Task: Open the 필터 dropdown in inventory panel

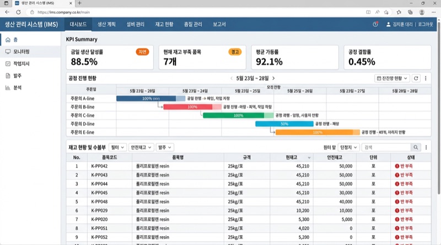Action: click(x=117, y=147)
